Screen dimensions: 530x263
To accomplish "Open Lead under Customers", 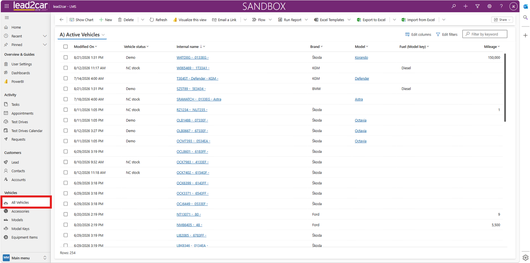I will click(15, 162).
